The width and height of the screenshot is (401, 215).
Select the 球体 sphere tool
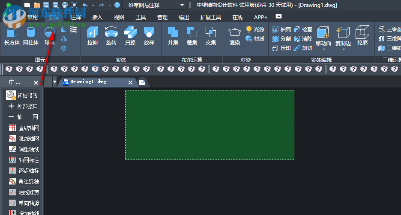click(x=50, y=36)
